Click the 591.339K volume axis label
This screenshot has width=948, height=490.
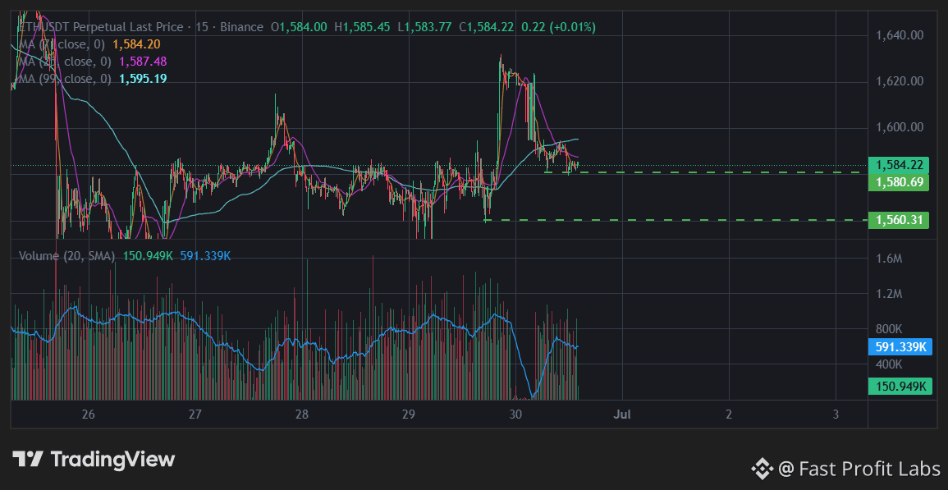coord(900,347)
